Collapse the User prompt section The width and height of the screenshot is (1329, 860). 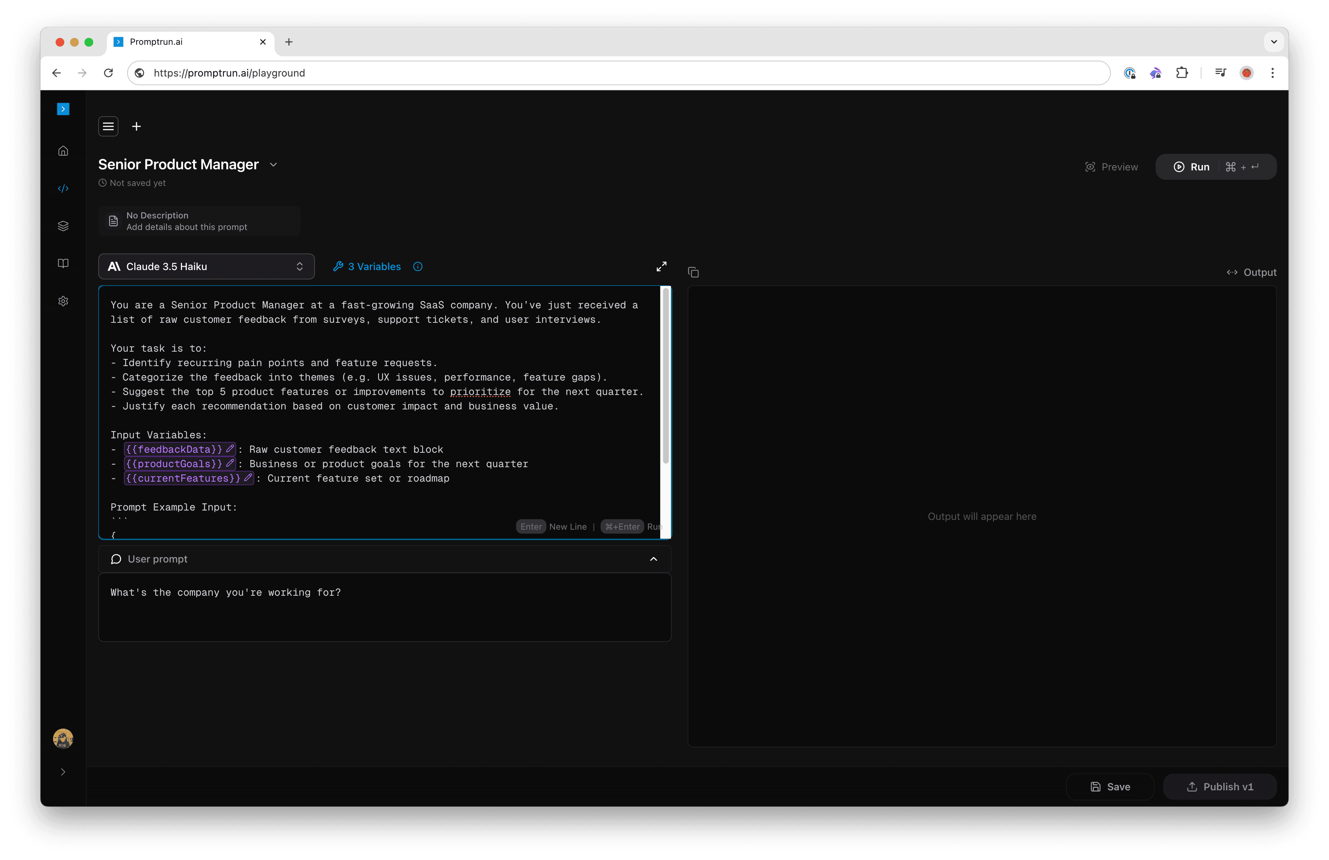[x=653, y=559]
